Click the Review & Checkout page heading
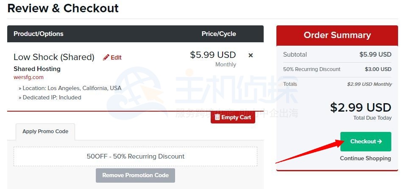The height and width of the screenshot is (189, 404). (x=63, y=8)
